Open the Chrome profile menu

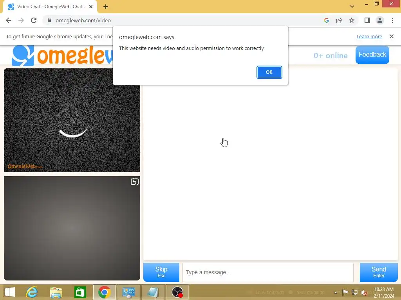pos(380,20)
